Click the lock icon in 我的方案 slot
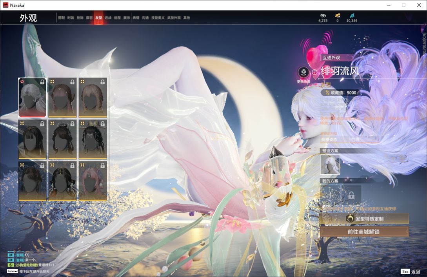 (x=351, y=195)
